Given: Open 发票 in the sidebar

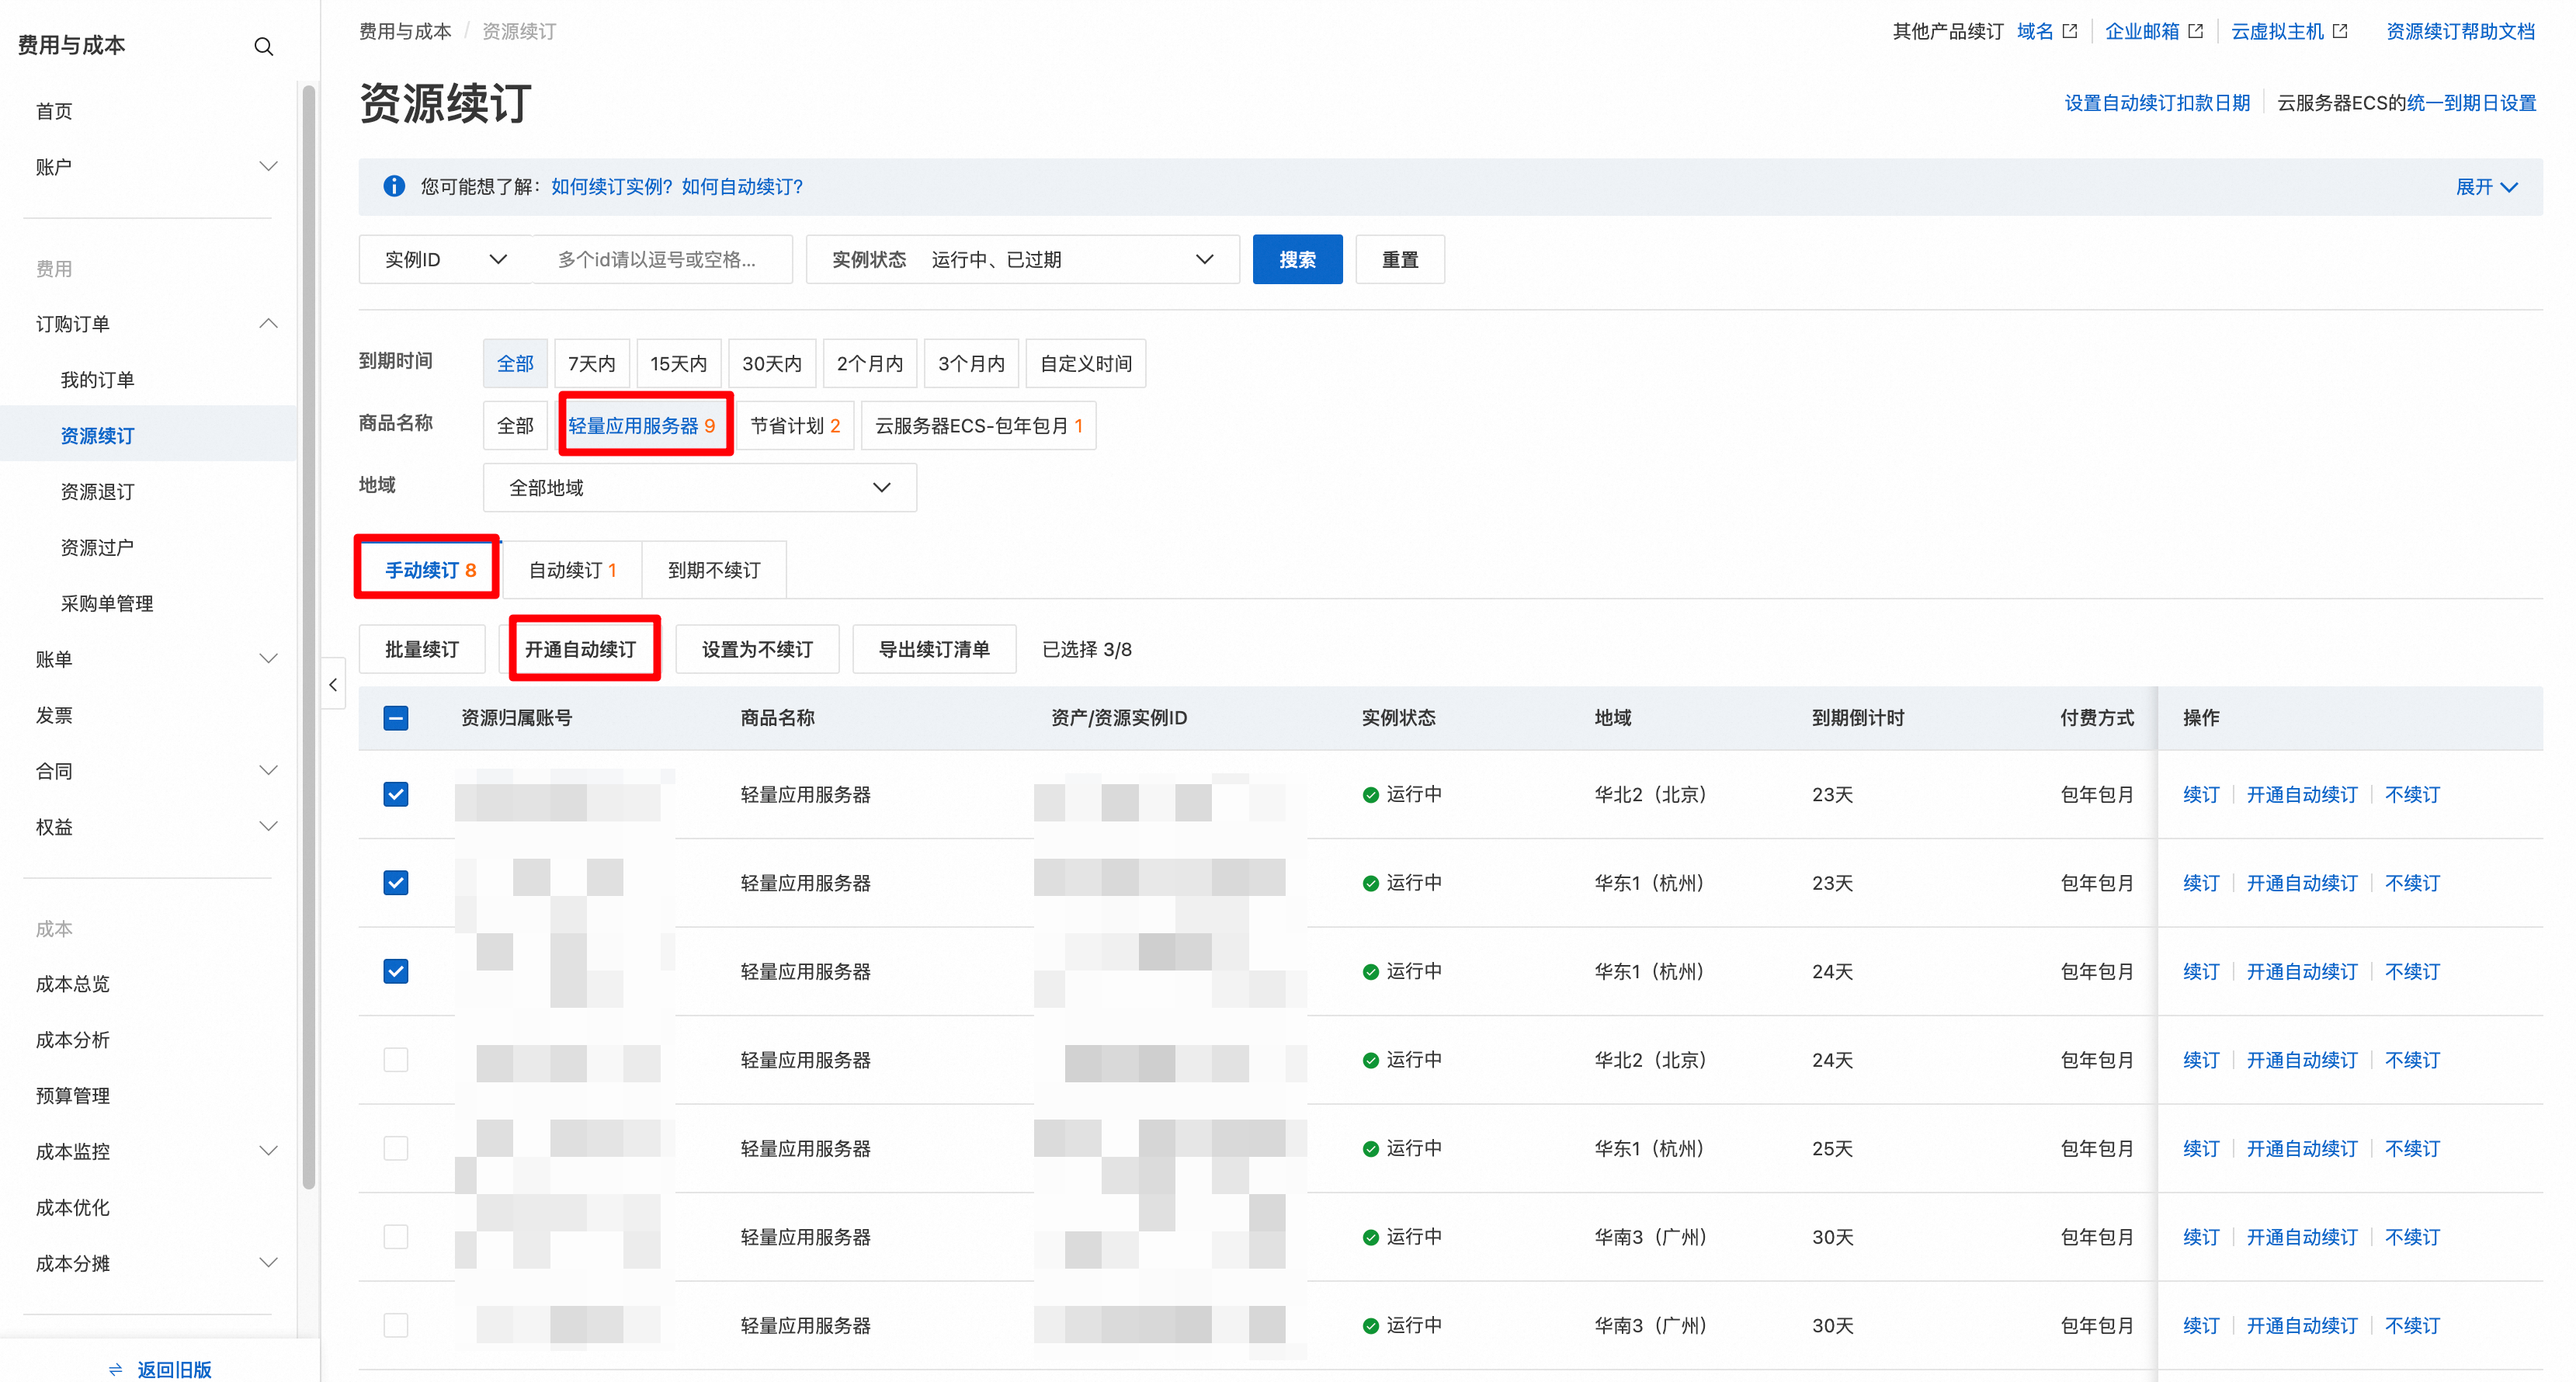Looking at the screenshot, I should click(x=54, y=715).
